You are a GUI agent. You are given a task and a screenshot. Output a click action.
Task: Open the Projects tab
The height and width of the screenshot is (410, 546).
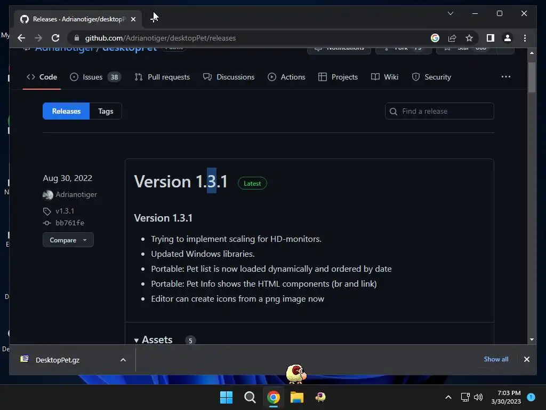[338, 77]
